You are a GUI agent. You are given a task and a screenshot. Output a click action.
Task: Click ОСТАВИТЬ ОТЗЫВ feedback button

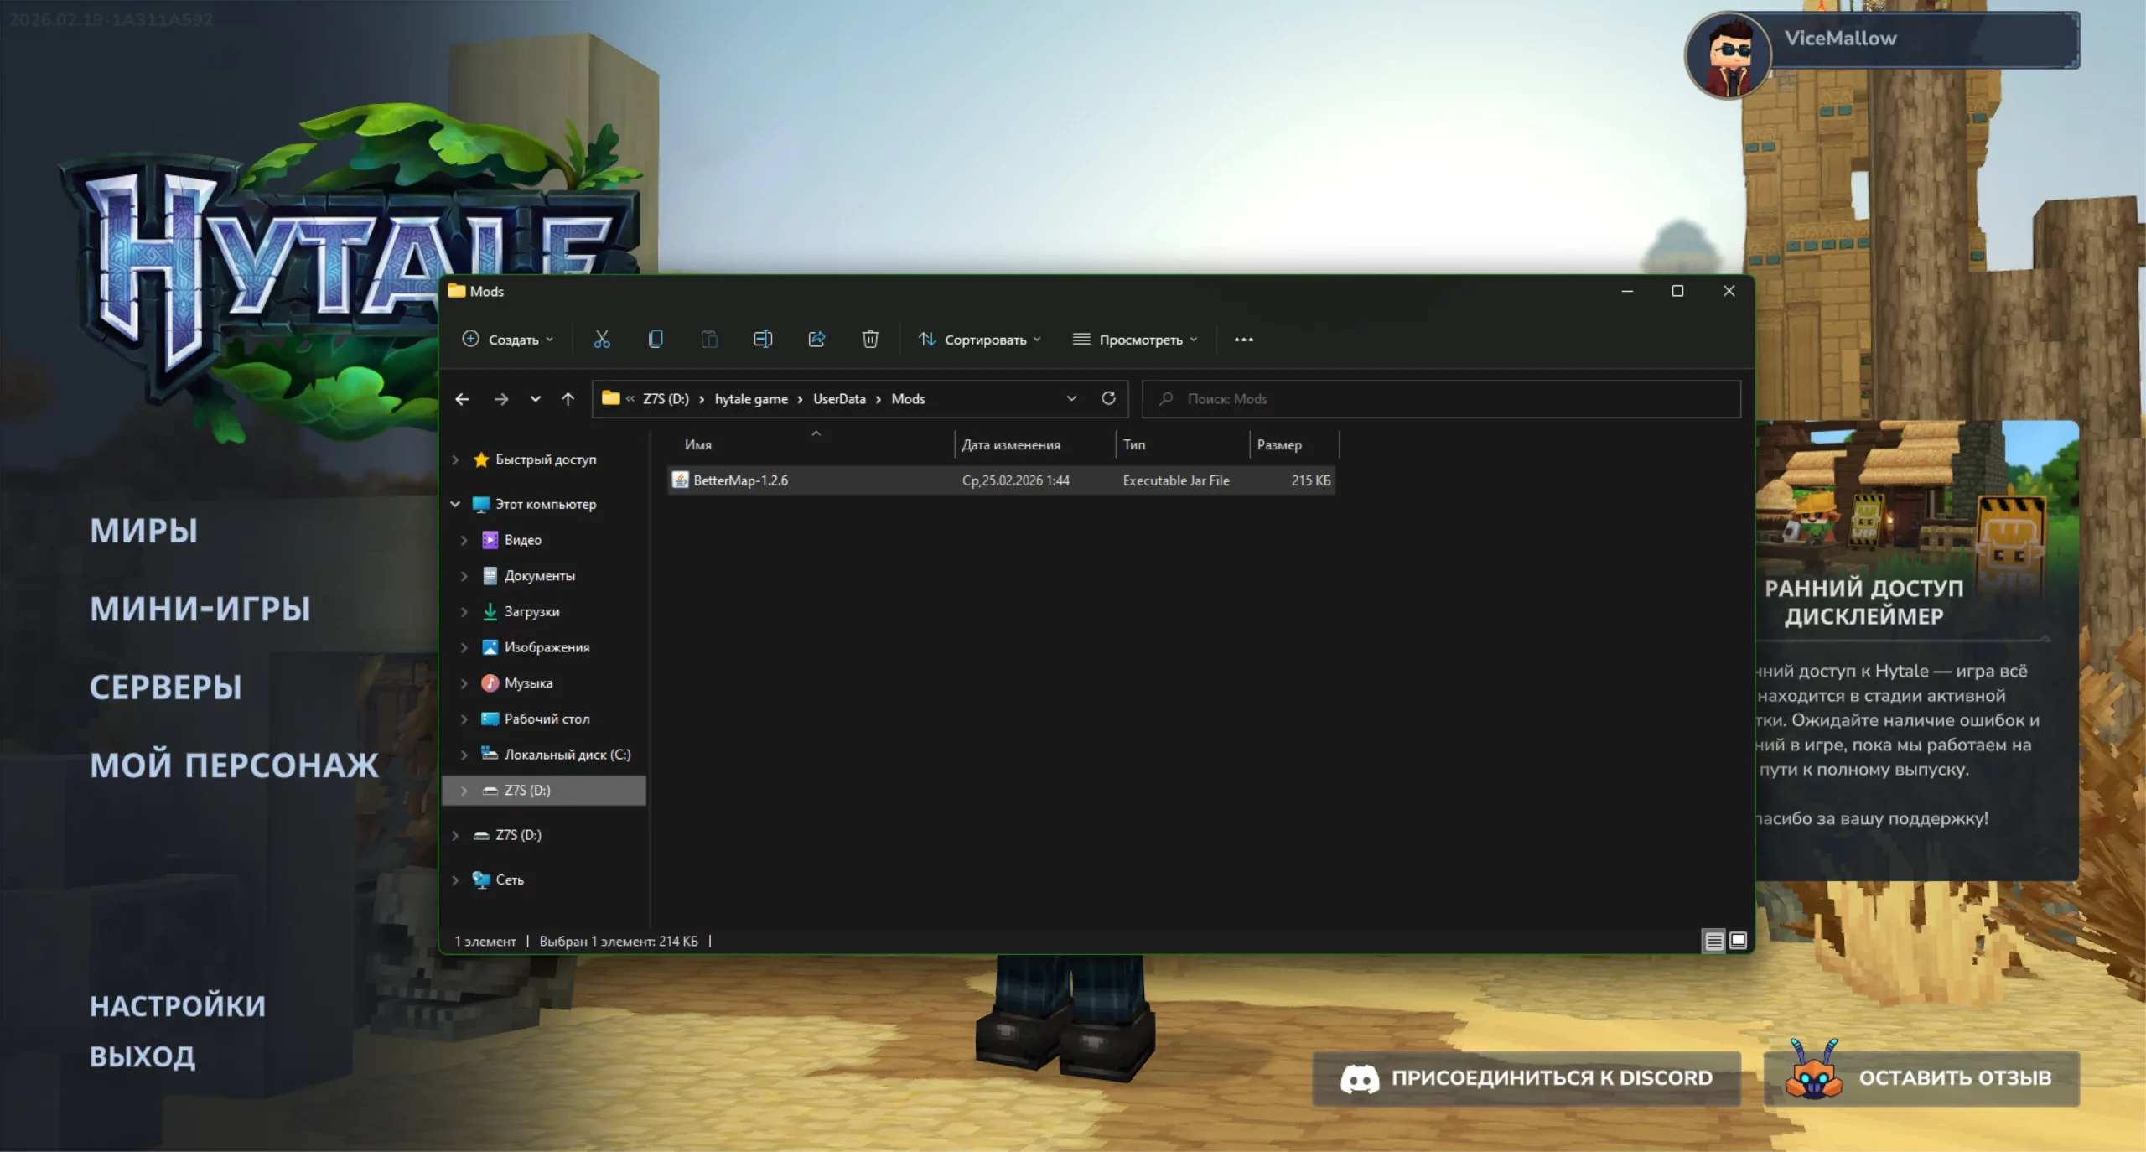pos(1921,1078)
